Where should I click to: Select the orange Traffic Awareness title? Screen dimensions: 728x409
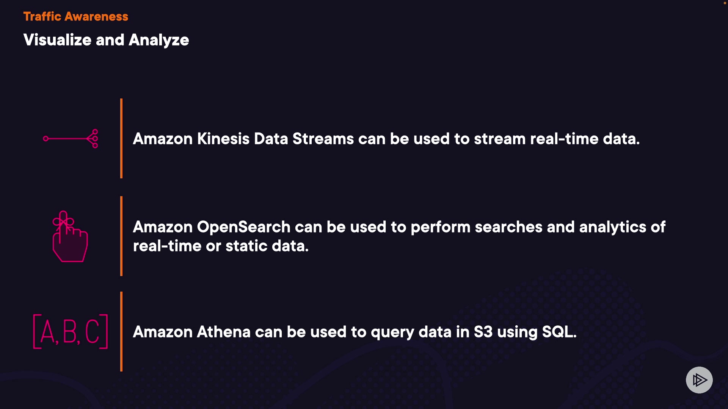click(76, 16)
